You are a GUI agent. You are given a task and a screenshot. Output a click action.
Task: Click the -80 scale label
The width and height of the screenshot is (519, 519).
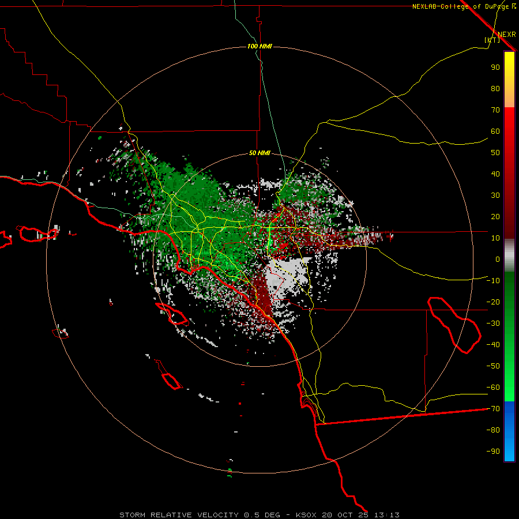[493, 430]
